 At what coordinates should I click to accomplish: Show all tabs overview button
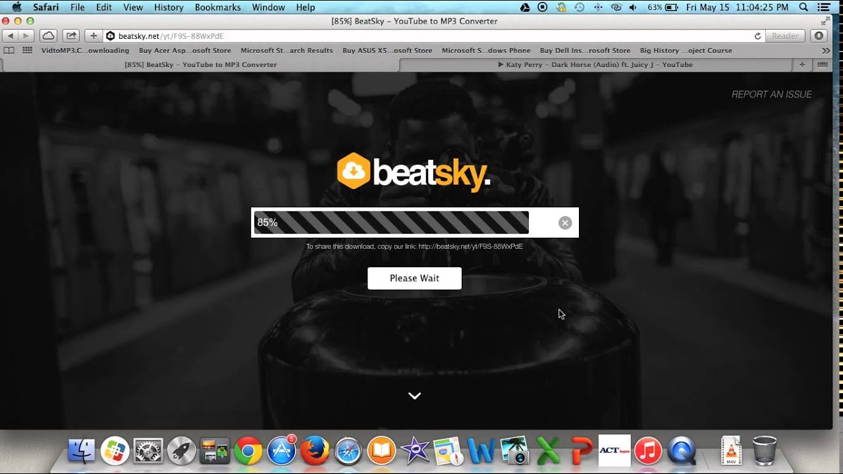pos(823,65)
